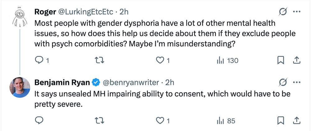
Task: Visit @benryanwriter profile handle
Action: [130, 82]
